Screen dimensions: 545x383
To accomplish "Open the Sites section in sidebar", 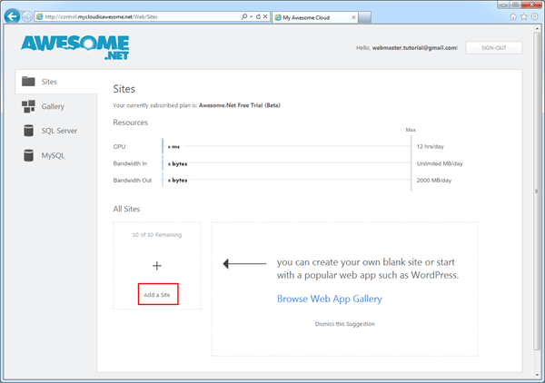I will coord(56,82).
